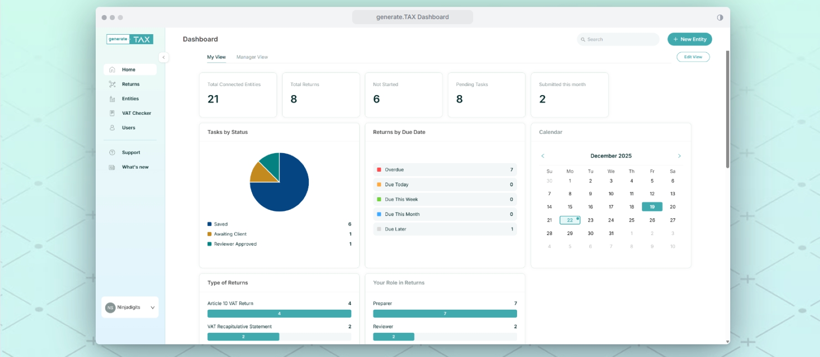Screen dimensions: 820x357
Task: Expand the Ninjadigits account dropdown
Action: [x=153, y=307]
